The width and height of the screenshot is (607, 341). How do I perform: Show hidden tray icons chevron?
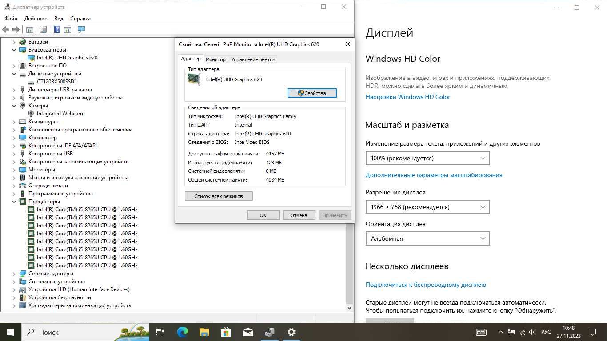(x=500, y=332)
